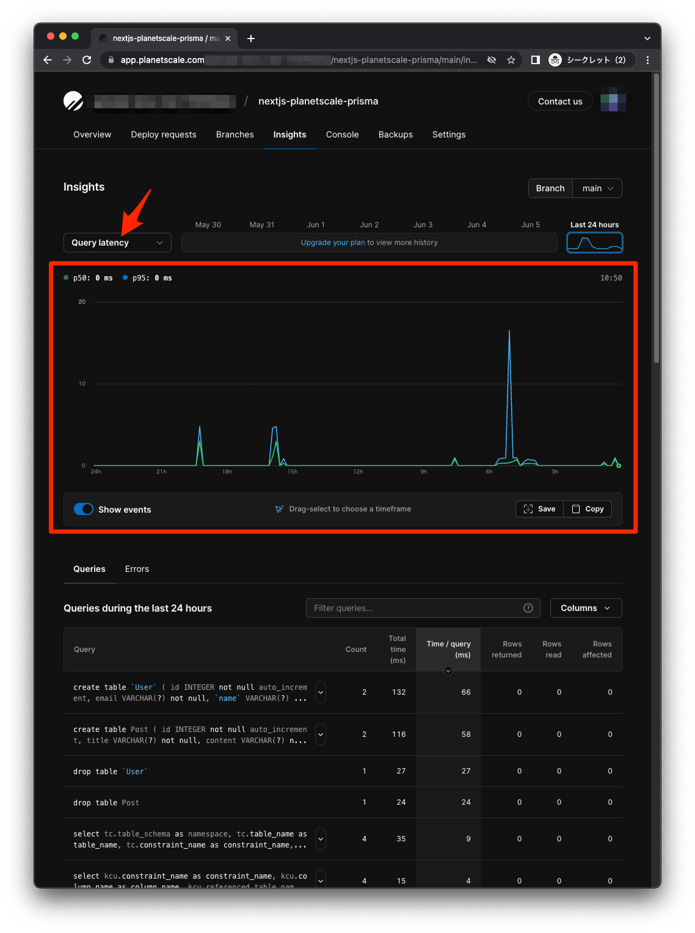Click the drop table User query row
Image resolution: width=695 pixels, height=933 pixels.
(x=343, y=771)
